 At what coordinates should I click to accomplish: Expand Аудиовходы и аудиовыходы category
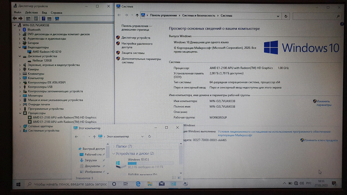click(19, 39)
